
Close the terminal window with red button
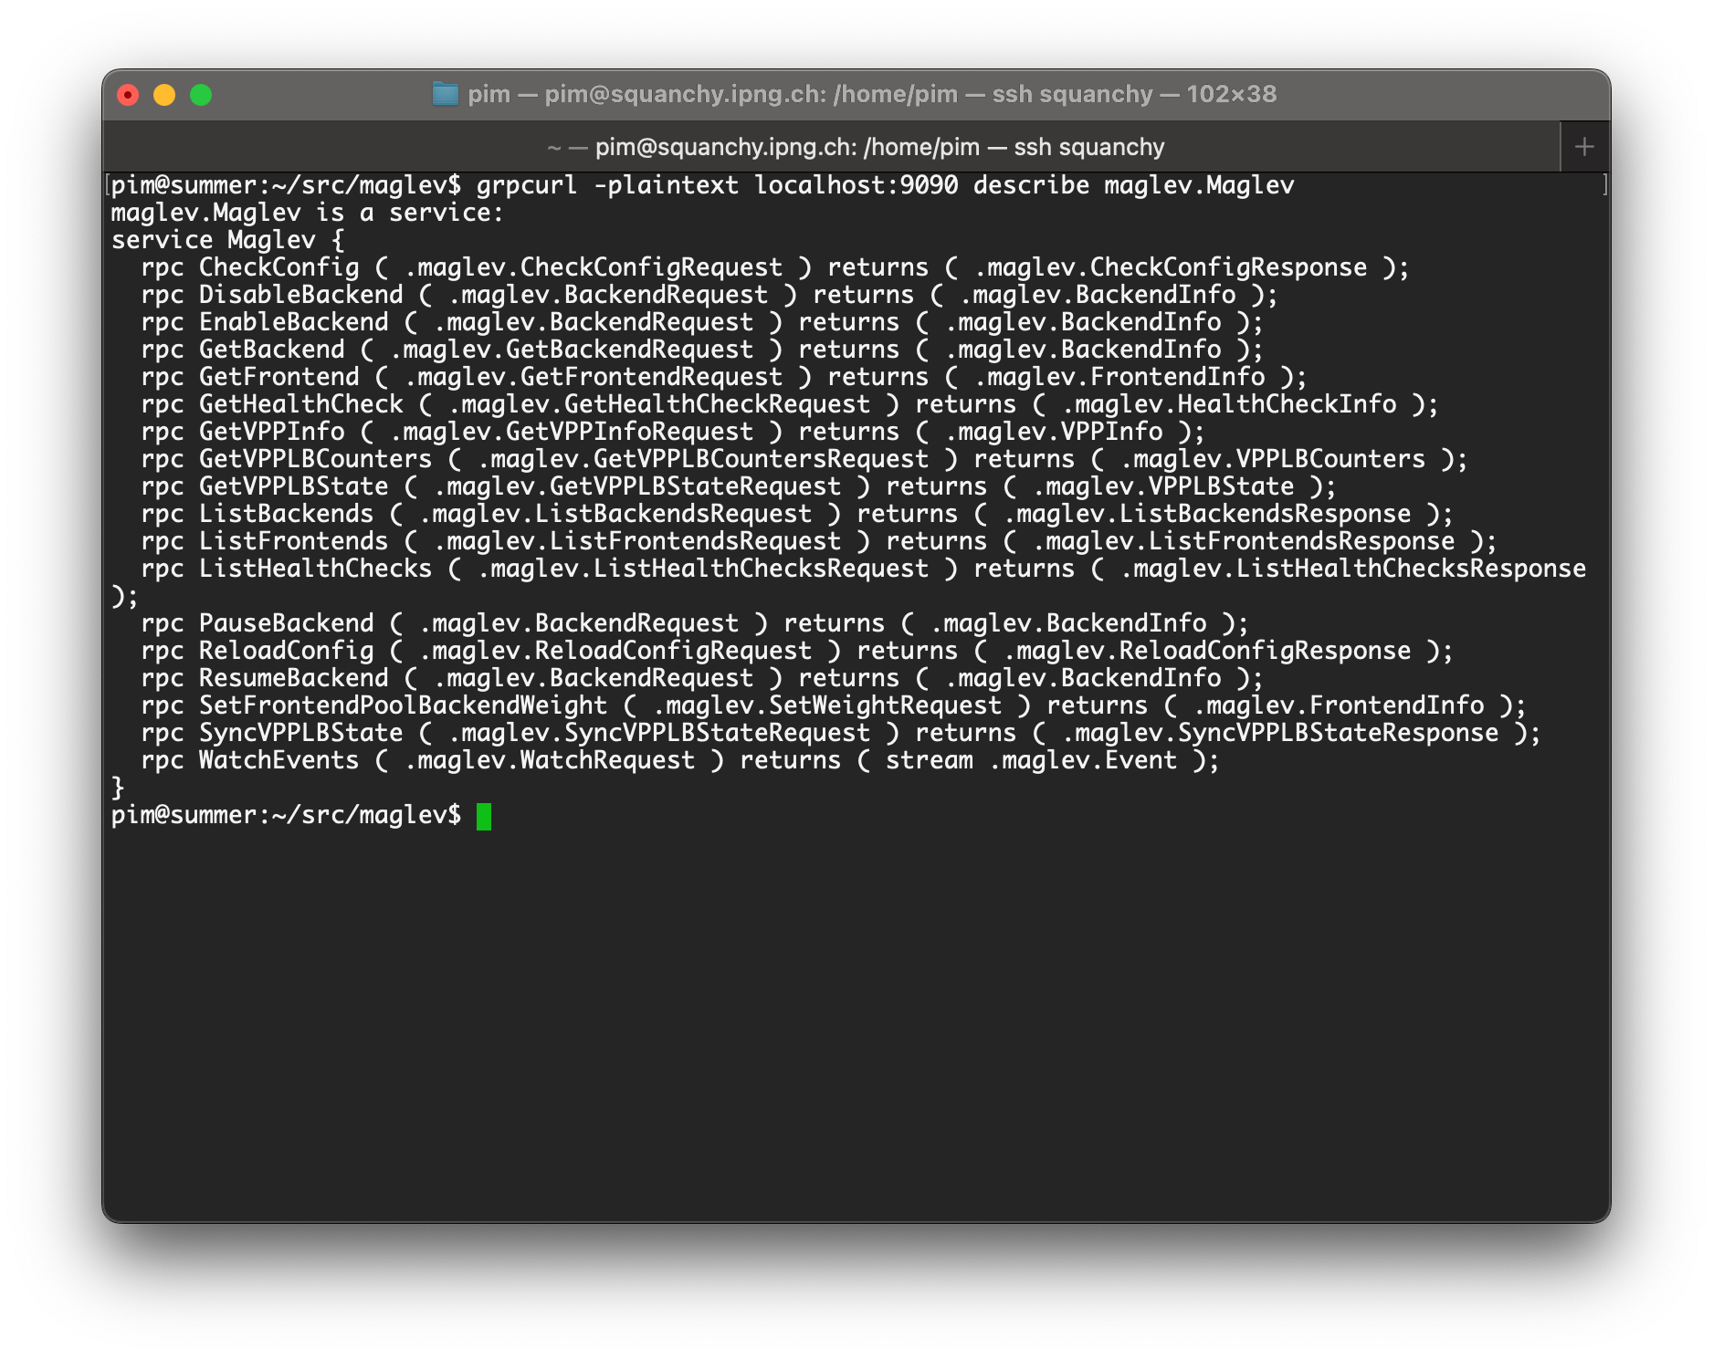click(128, 95)
